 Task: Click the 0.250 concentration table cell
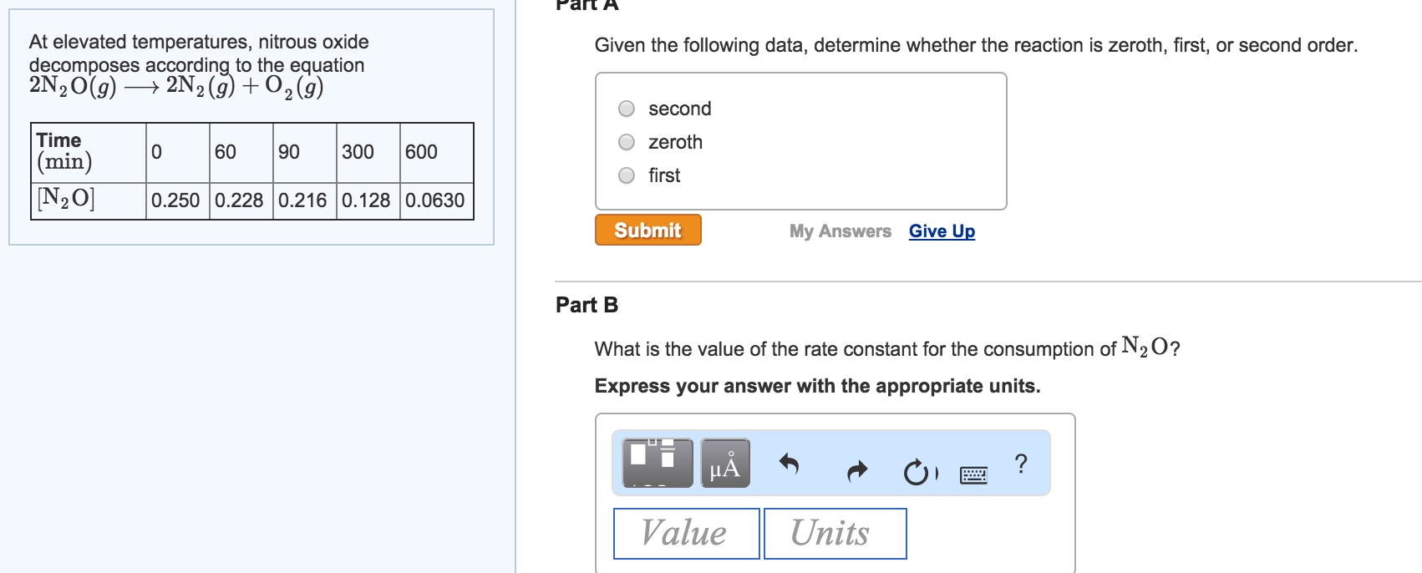click(x=176, y=200)
